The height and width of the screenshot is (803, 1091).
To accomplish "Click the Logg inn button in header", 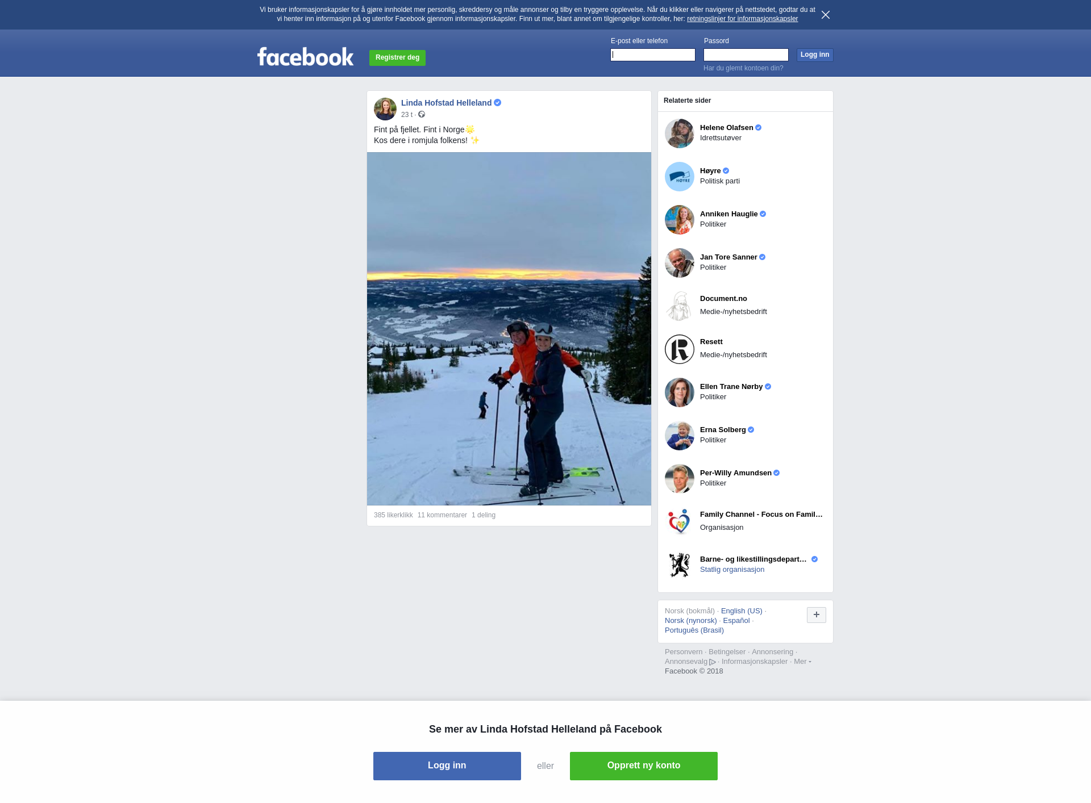I will pyautogui.click(x=815, y=55).
